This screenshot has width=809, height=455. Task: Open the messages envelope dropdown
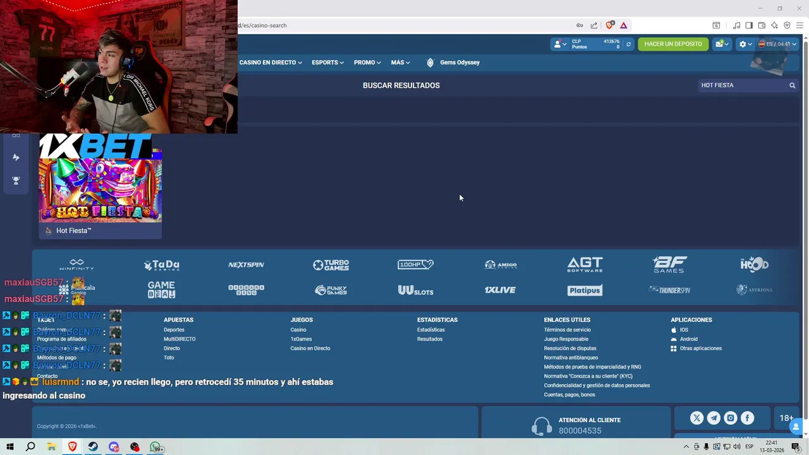click(x=722, y=44)
